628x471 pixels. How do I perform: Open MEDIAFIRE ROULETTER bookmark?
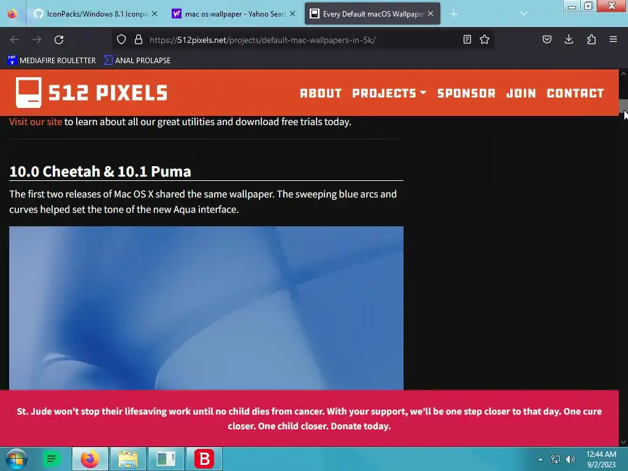click(x=52, y=61)
